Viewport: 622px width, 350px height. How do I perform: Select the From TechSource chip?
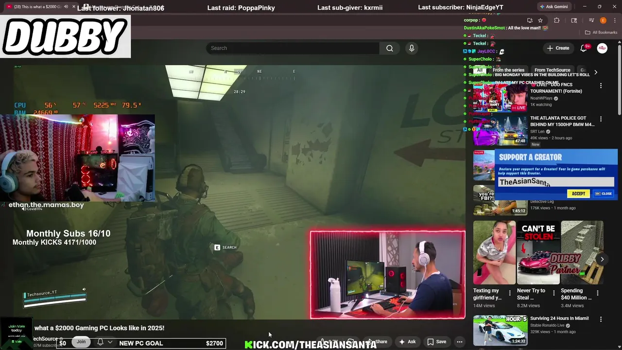[x=553, y=70]
